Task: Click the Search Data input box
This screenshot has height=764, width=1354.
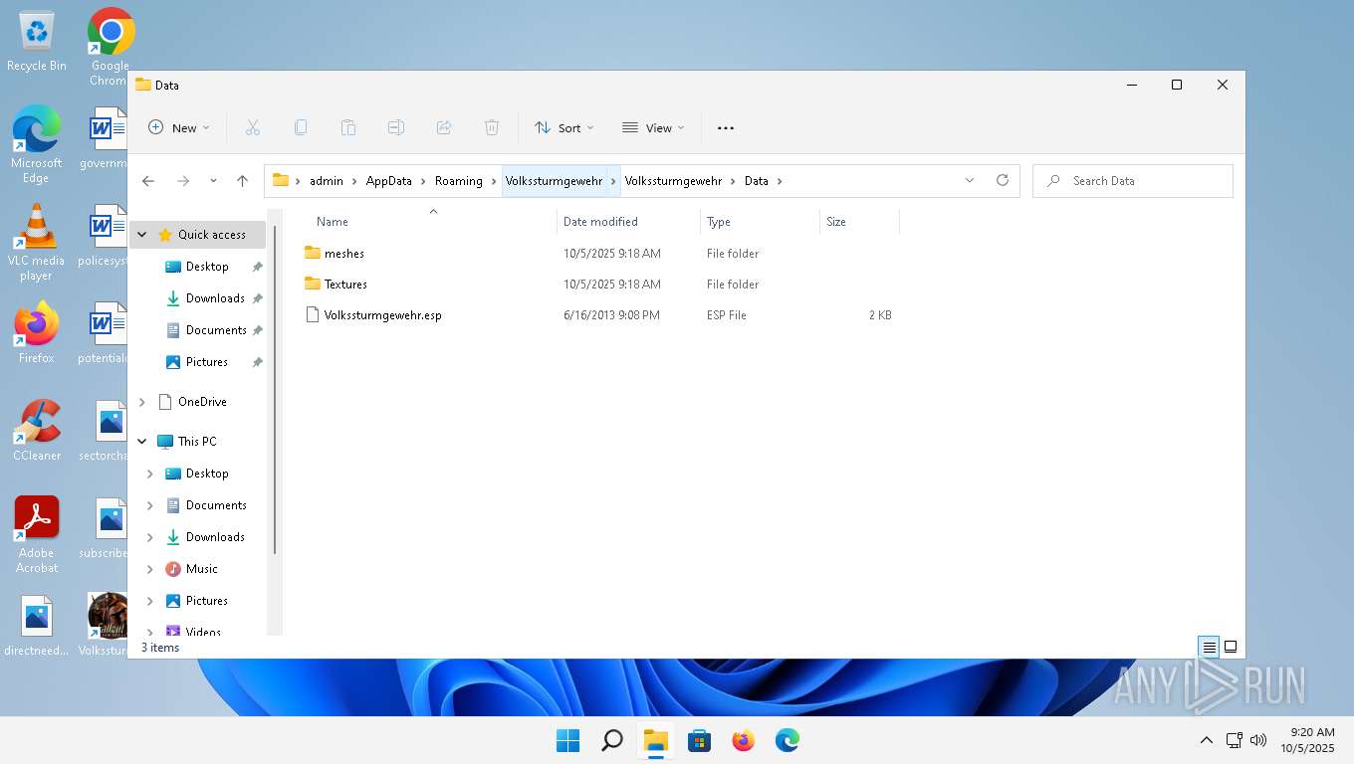Action: pos(1133,181)
